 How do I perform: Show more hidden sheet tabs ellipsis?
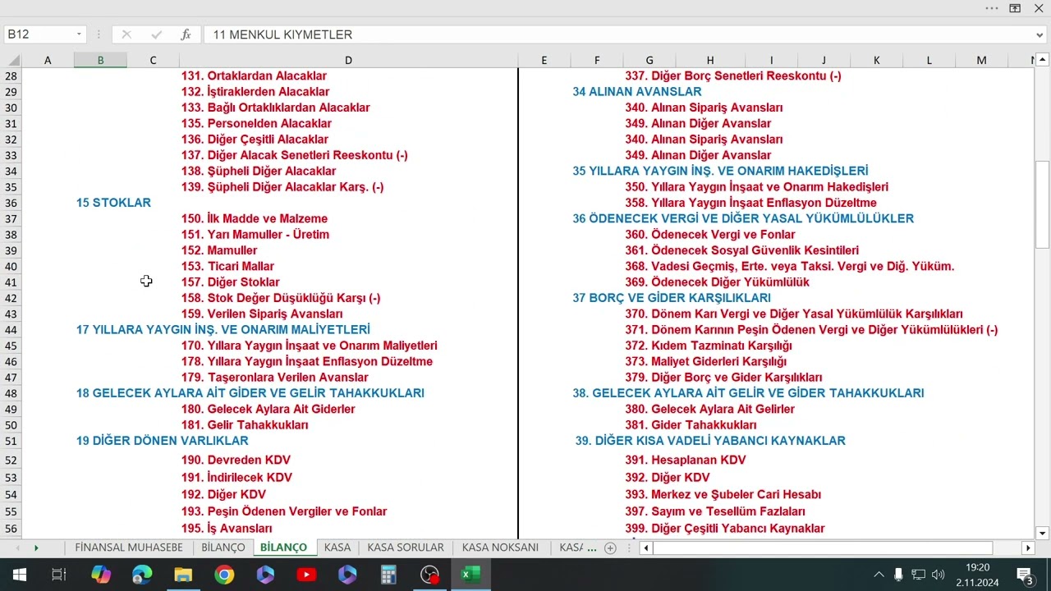click(x=593, y=547)
